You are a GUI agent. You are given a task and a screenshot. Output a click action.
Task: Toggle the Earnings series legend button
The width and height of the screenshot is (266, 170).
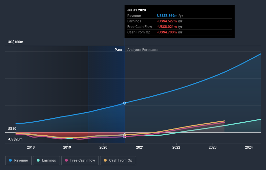tap(46, 161)
